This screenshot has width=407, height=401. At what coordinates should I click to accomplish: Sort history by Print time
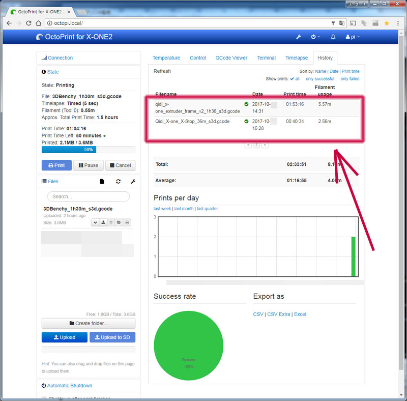[351, 71]
